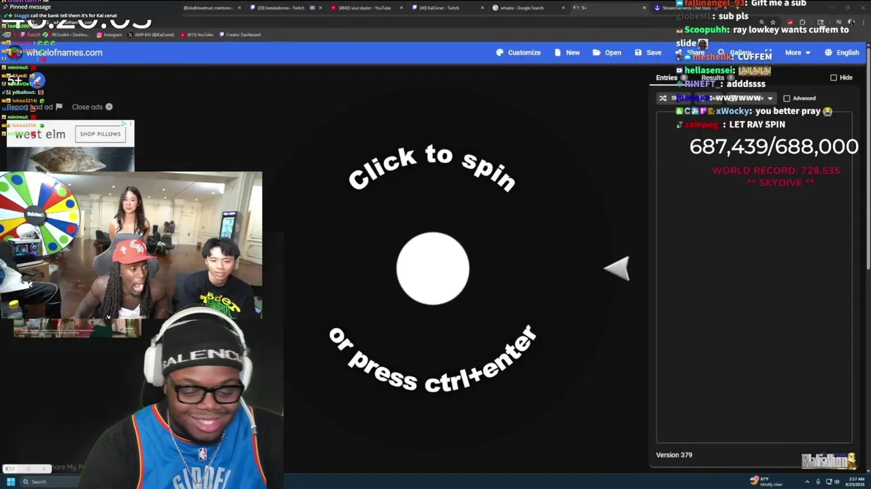Click inside the entries text box
Viewport: 871px width, 489px height.
click(754, 277)
